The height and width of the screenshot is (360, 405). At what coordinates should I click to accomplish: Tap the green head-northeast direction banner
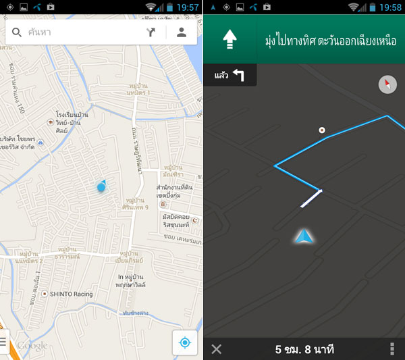point(304,39)
